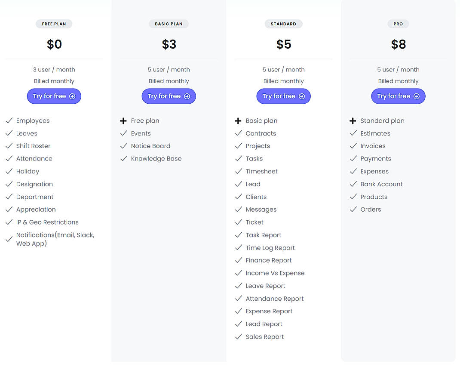Click the plus icon beside Free plan

pyautogui.click(x=124, y=120)
